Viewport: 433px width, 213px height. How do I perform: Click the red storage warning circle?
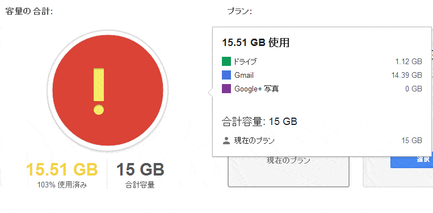tap(108, 90)
